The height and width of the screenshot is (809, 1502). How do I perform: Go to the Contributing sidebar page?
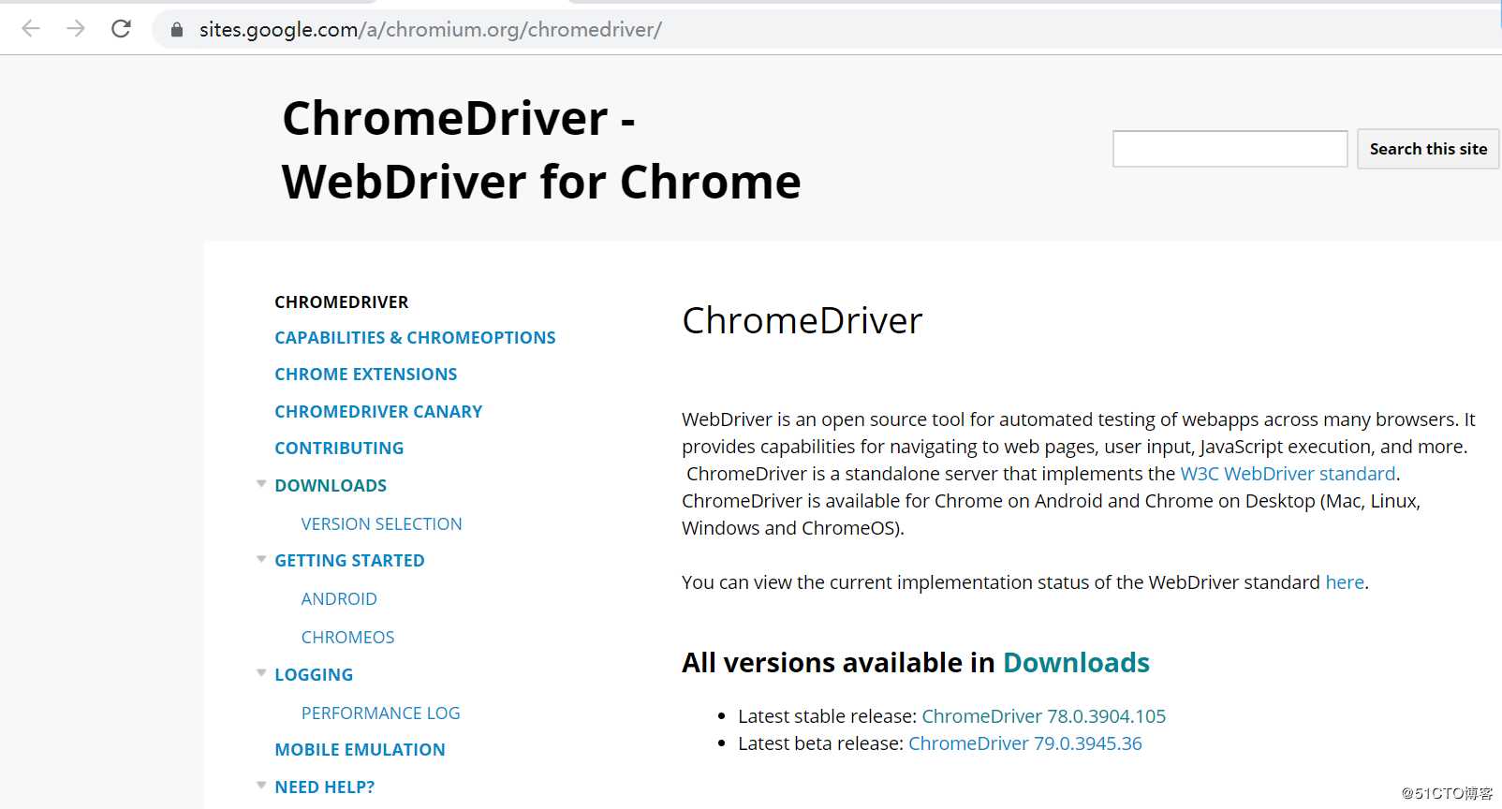339,449
